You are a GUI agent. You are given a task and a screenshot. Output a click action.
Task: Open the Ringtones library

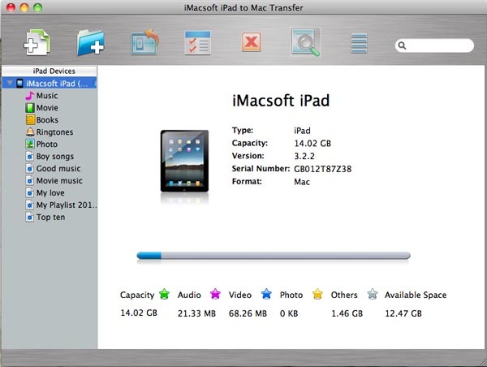(x=54, y=132)
